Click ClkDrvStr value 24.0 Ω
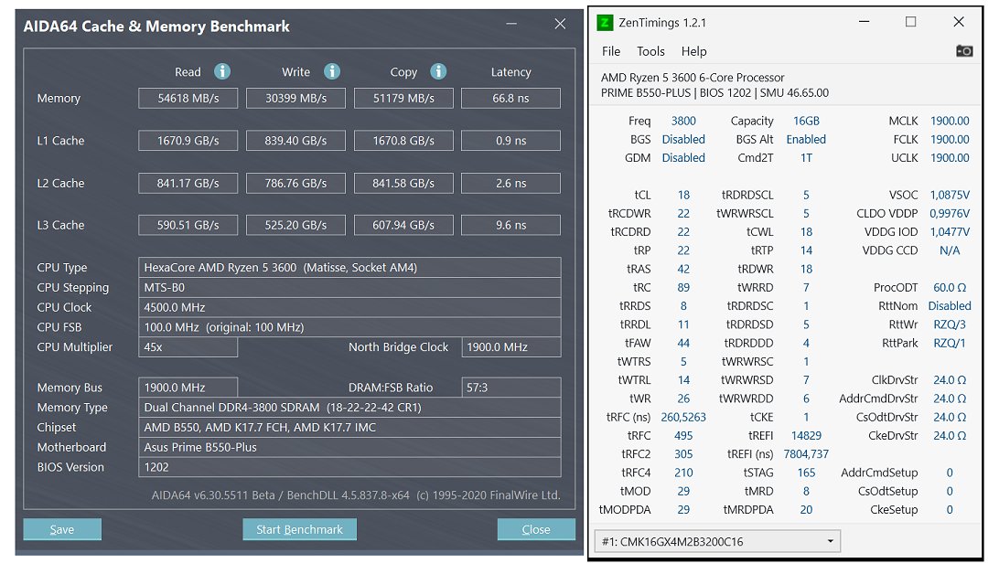 [950, 380]
